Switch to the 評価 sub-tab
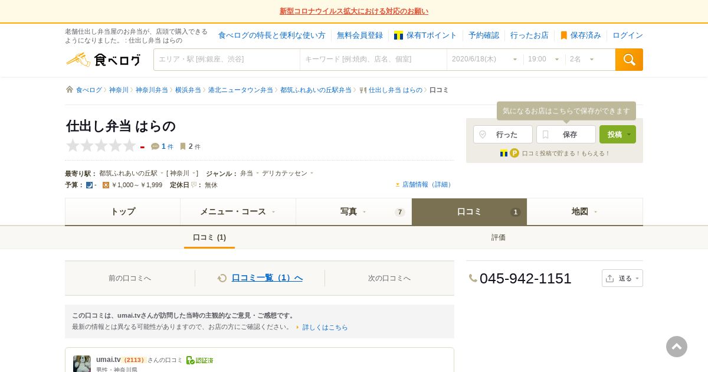This screenshot has width=708, height=372. [x=499, y=237]
